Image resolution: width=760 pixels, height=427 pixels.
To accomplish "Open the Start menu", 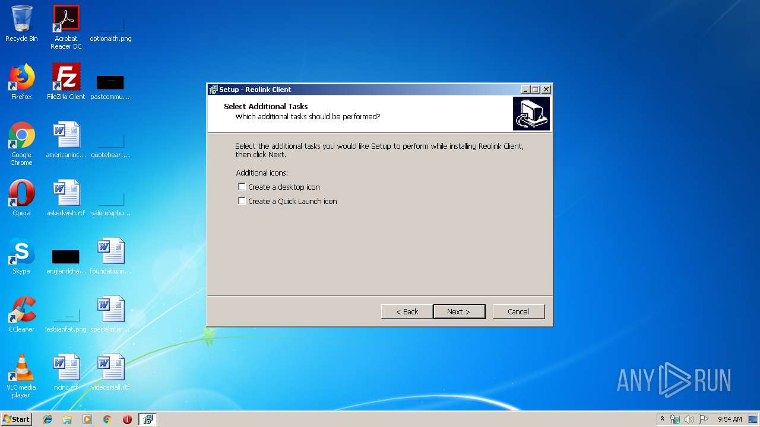I will pyautogui.click(x=16, y=419).
